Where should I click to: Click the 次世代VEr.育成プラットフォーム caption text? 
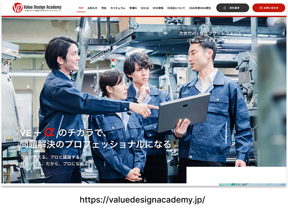tap(210, 33)
